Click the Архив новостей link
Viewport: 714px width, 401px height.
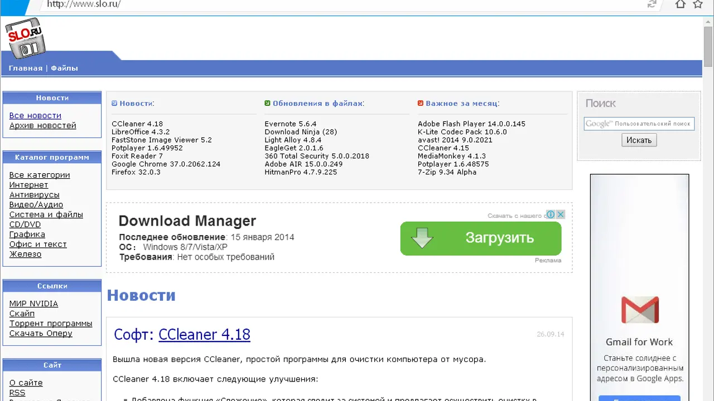click(42, 125)
